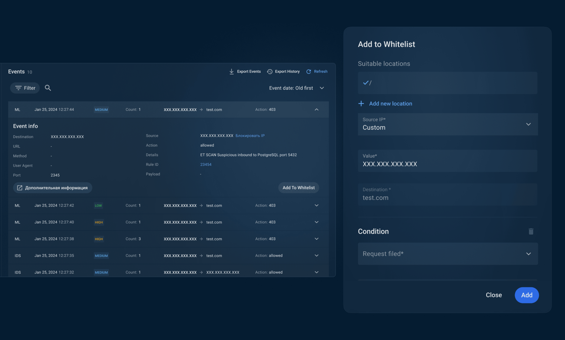This screenshot has height=340, width=565.
Task: Click the Export Events download icon
Action: pyautogui.click(x=231, y=72)
